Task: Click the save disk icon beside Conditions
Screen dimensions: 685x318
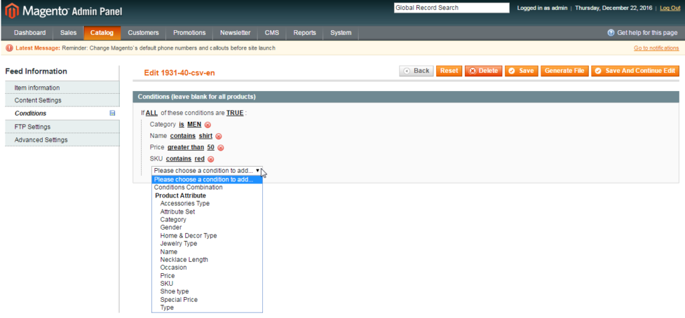Action: (x=112, y=113)
